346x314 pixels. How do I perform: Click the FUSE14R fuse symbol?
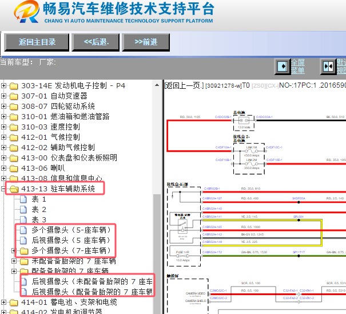coord(182,256)
